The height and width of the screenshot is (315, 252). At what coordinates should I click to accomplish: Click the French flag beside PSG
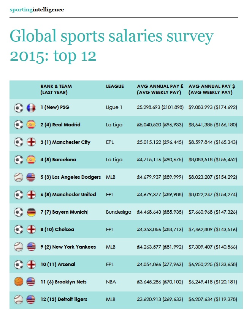pyautogui.click(x=32, y=107)
